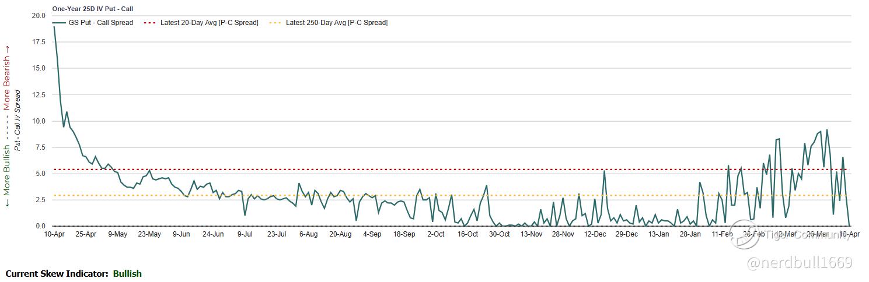Click the 4-Sep x-axis label

coord(372,234)
